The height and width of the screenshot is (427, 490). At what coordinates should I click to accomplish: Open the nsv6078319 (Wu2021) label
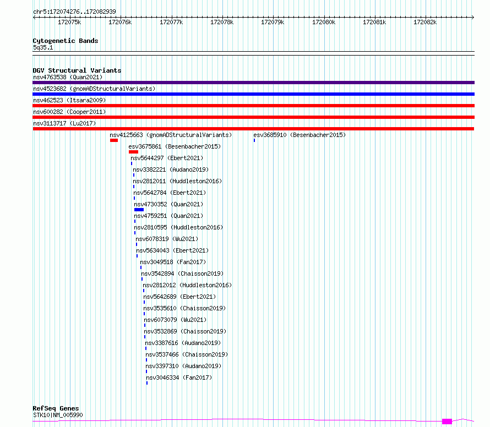click(167, 239)
